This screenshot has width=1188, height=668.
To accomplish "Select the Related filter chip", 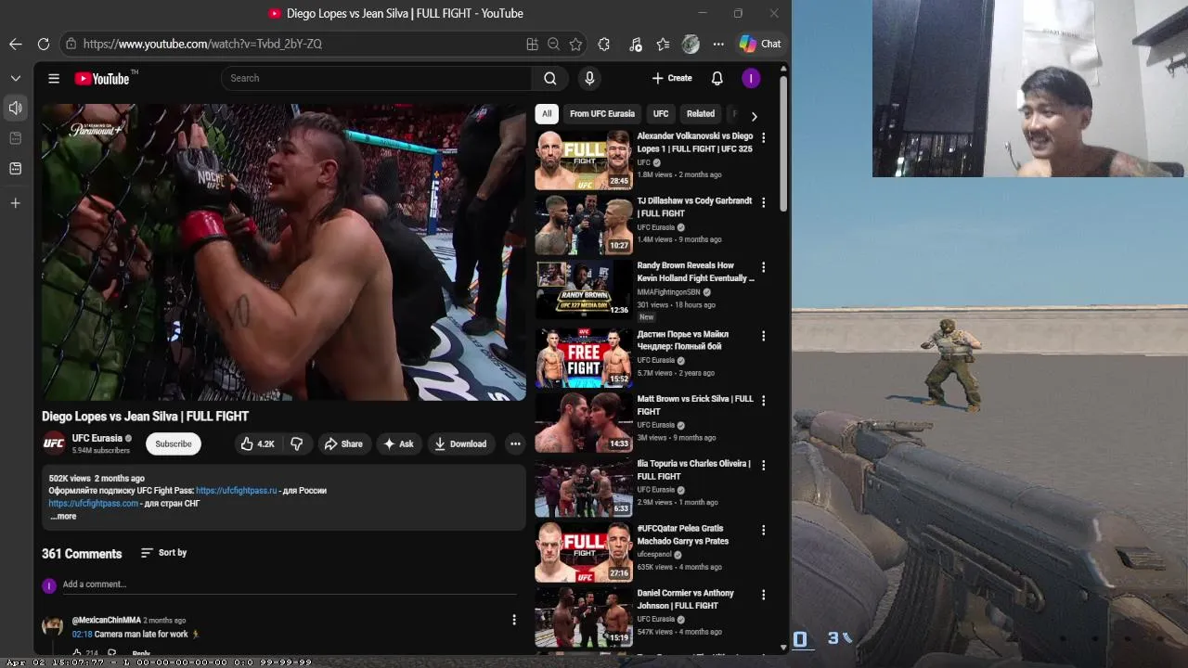I will 701,114.
